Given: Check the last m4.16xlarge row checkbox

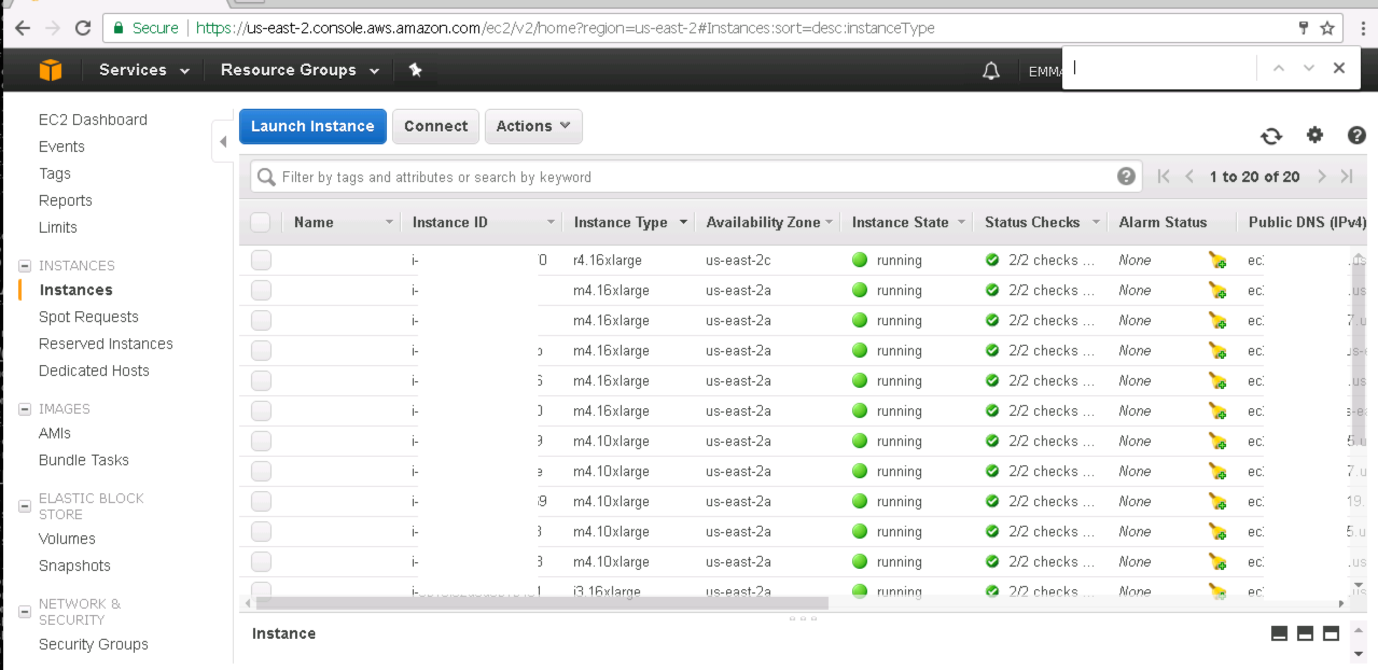Looking at the screenshot, I should click(x=261, y=411).
